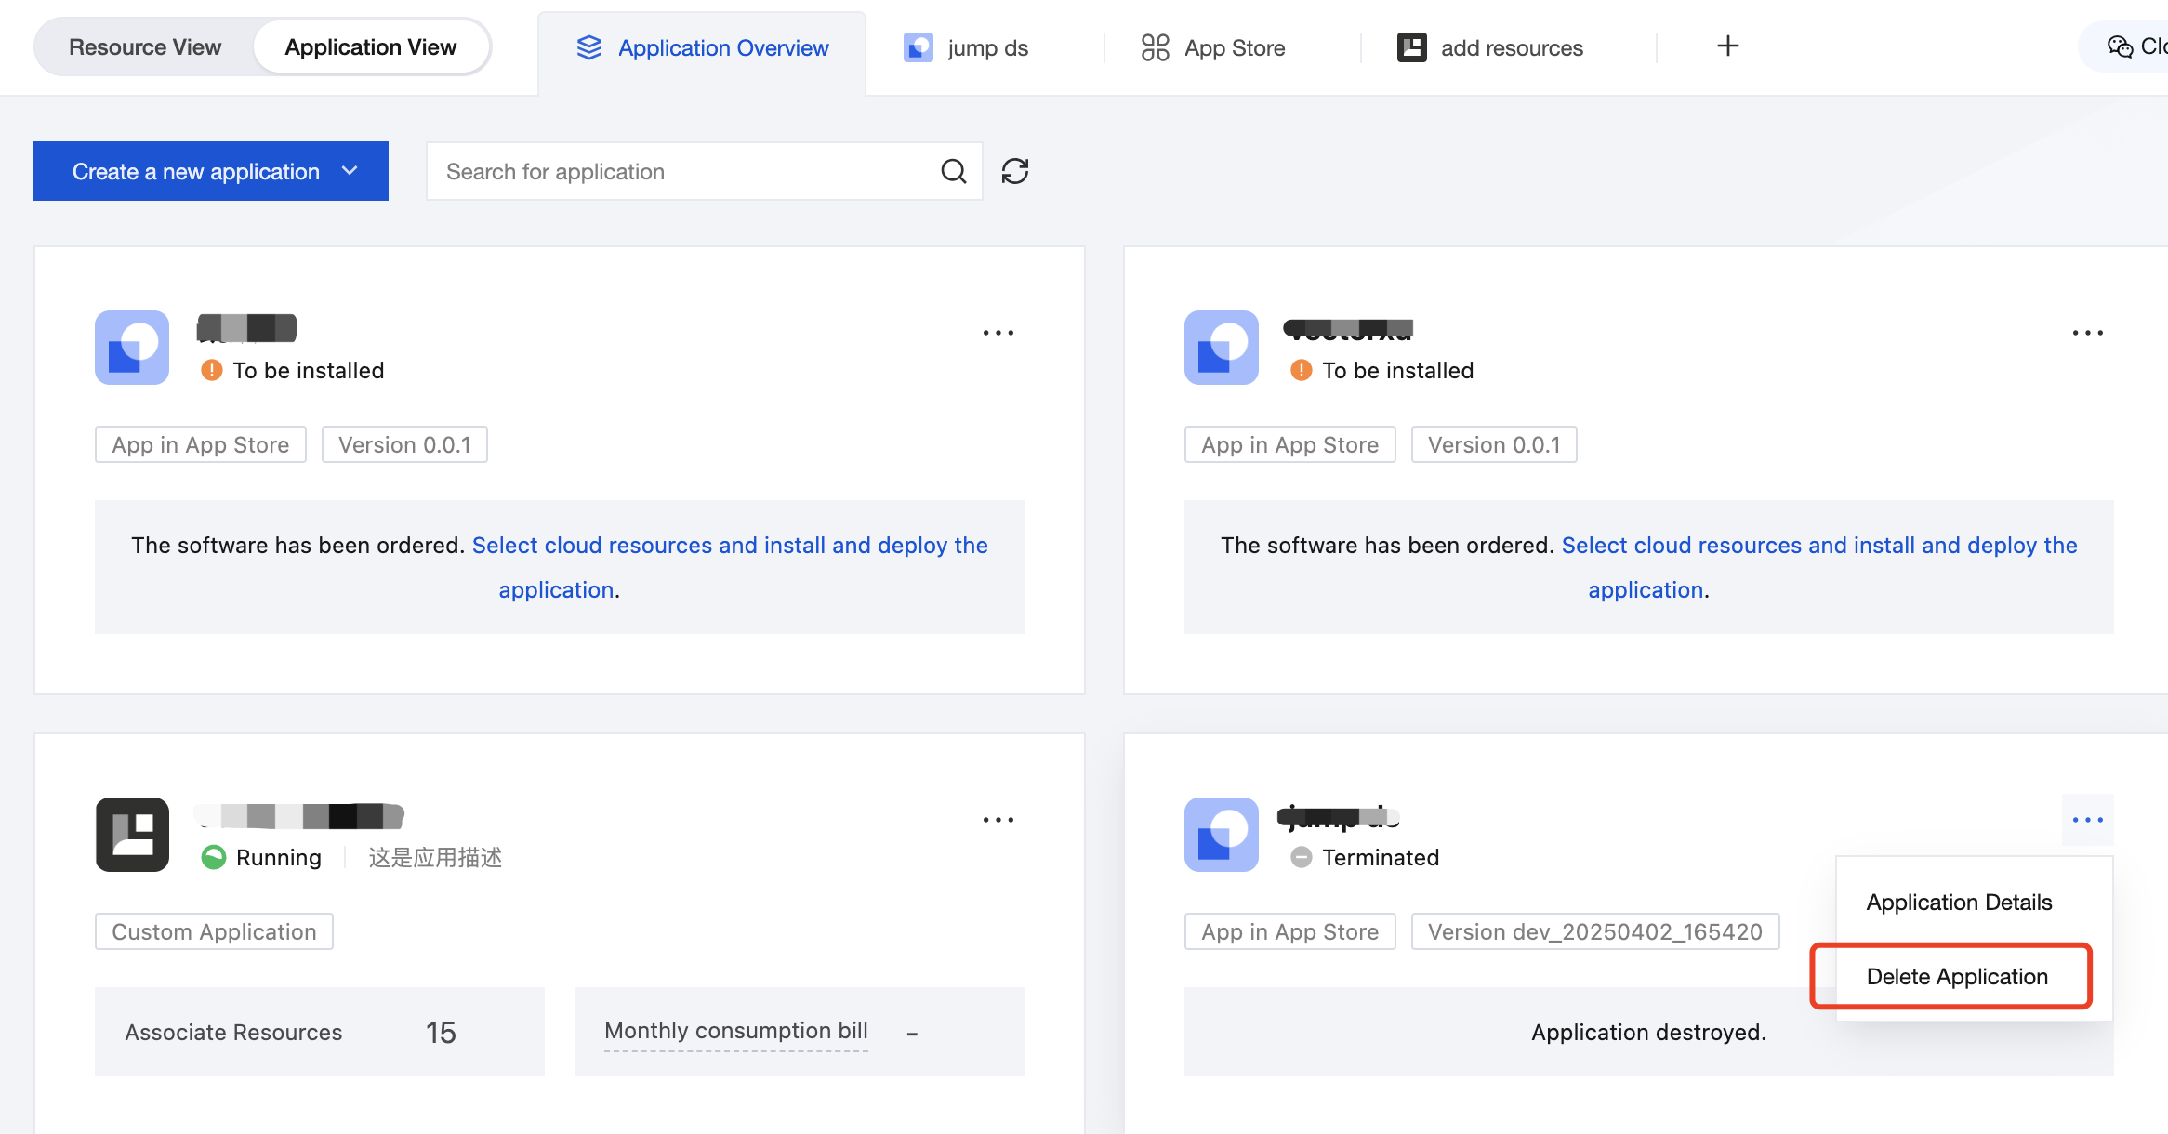Choose Application Details in the popup menu
Viewport: 2168px width, 1134px height.
(x=1958, y=902)
